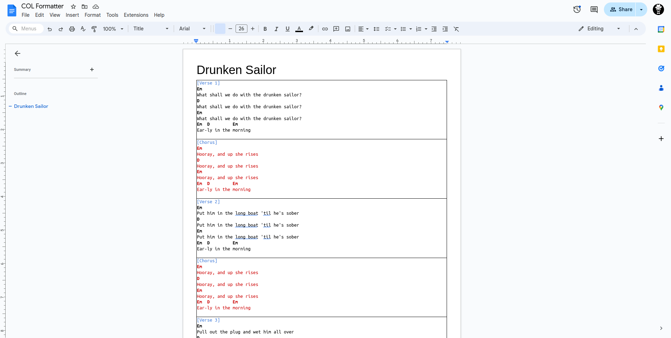
Task: Click the Menus search box
Action: pyautogui.click(x=26, y=29)
